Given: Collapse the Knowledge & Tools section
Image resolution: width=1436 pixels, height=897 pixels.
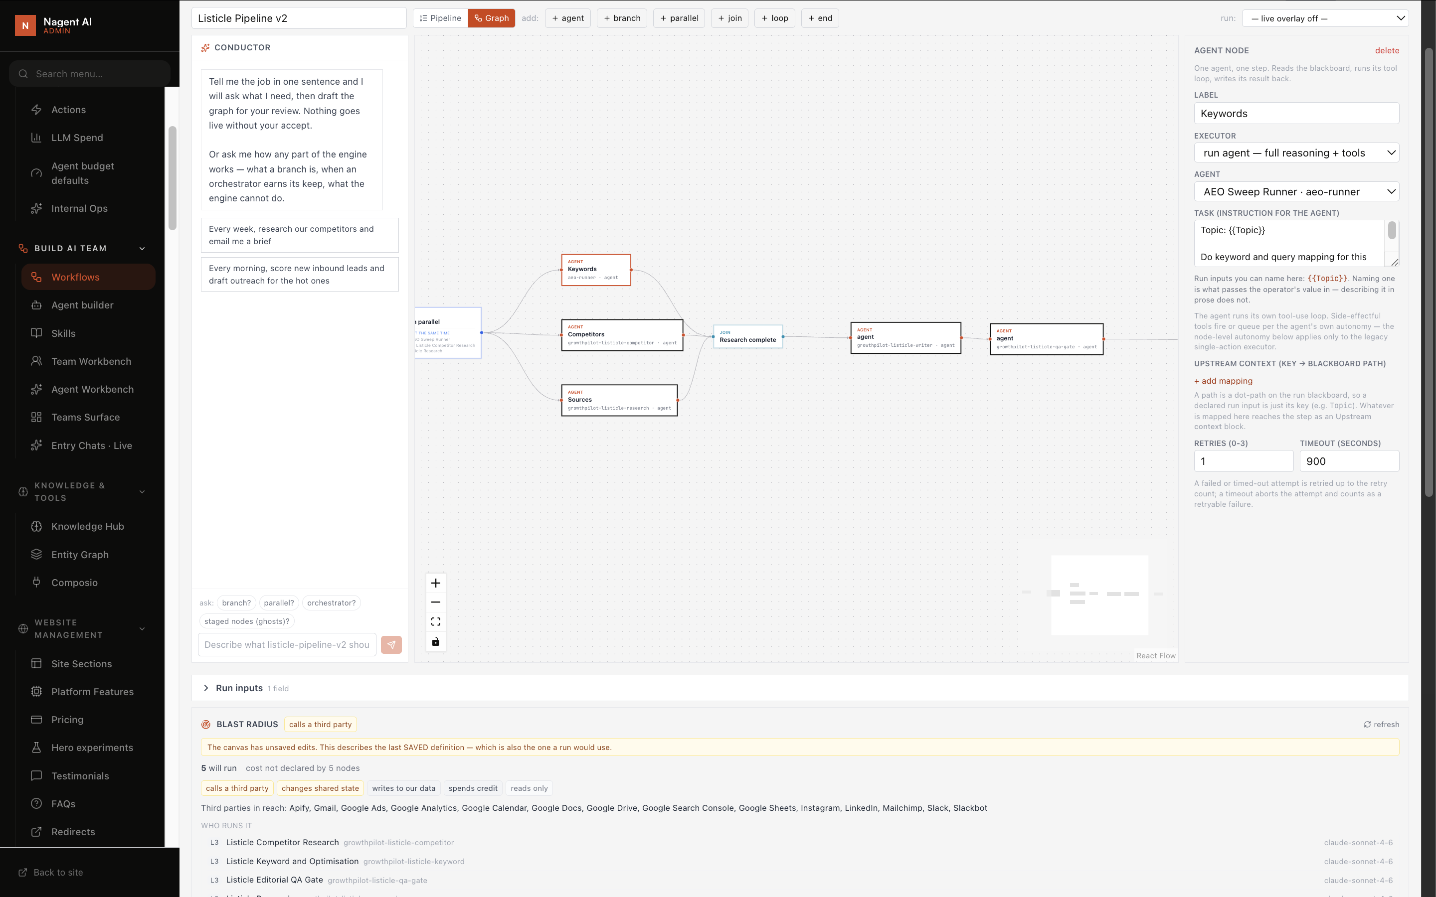Looking at the screenshot, I should (x=142, y=492).
